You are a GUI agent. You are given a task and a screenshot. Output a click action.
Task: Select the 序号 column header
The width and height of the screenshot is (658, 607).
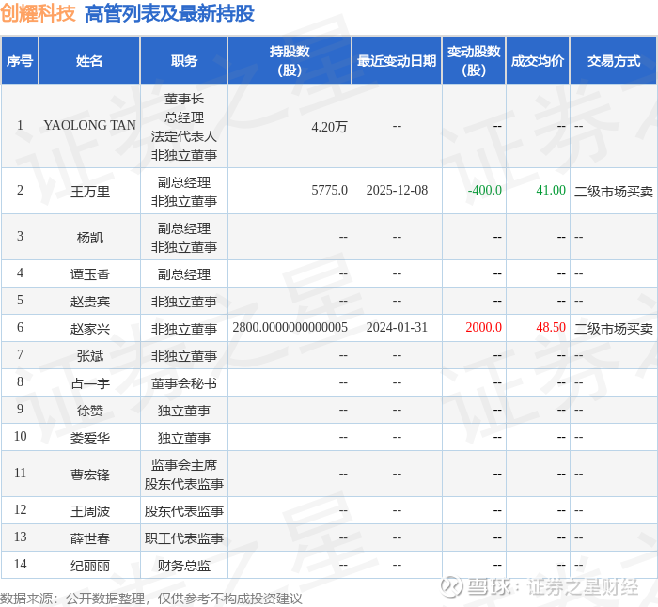pyautogui.click(x=20, y=61)
